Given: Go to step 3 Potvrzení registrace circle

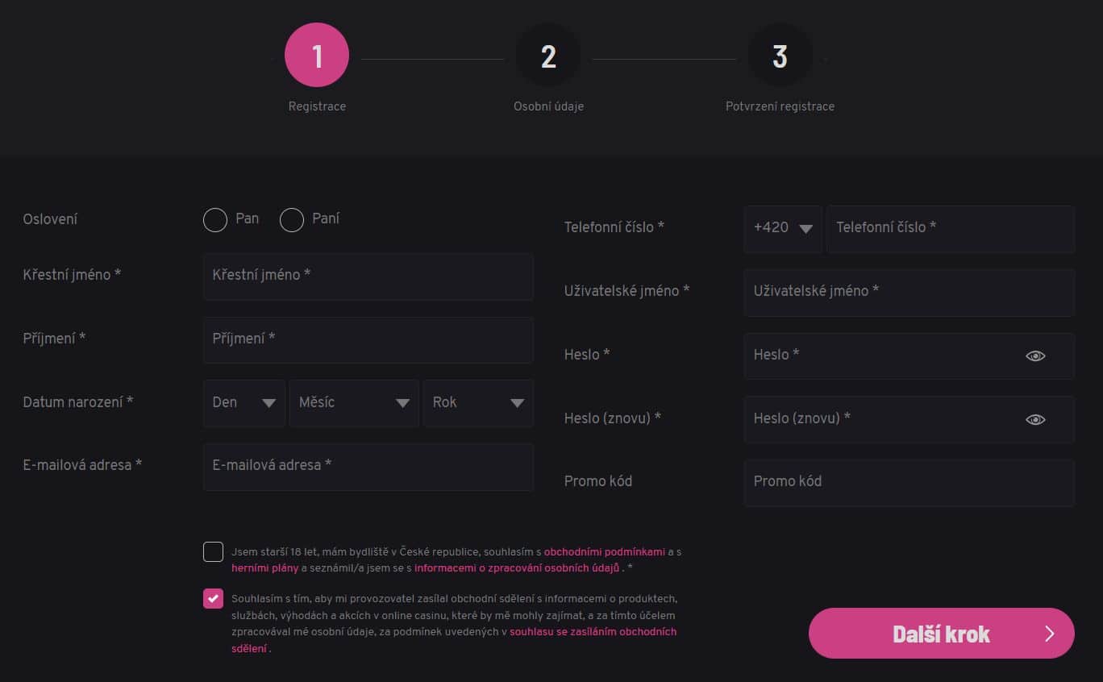Looking at the screenshot, I should click(780, 55).
